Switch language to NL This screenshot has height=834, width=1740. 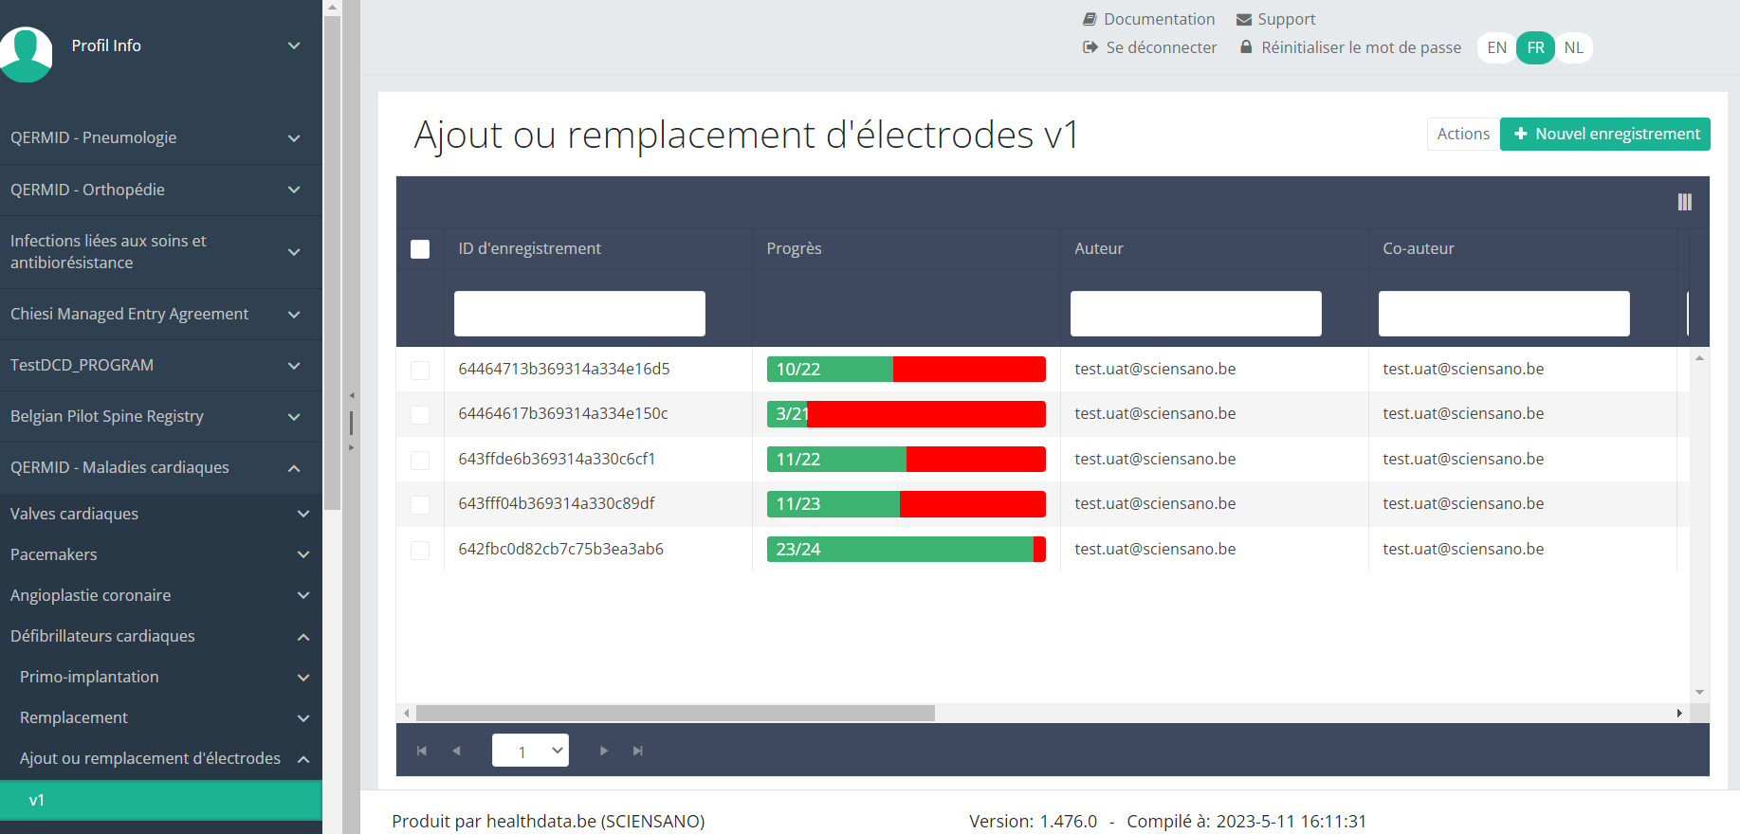click(x=1573, y=47)
